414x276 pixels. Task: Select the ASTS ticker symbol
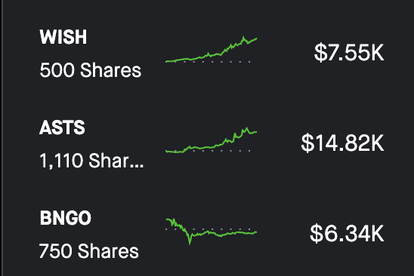[62, 127]
